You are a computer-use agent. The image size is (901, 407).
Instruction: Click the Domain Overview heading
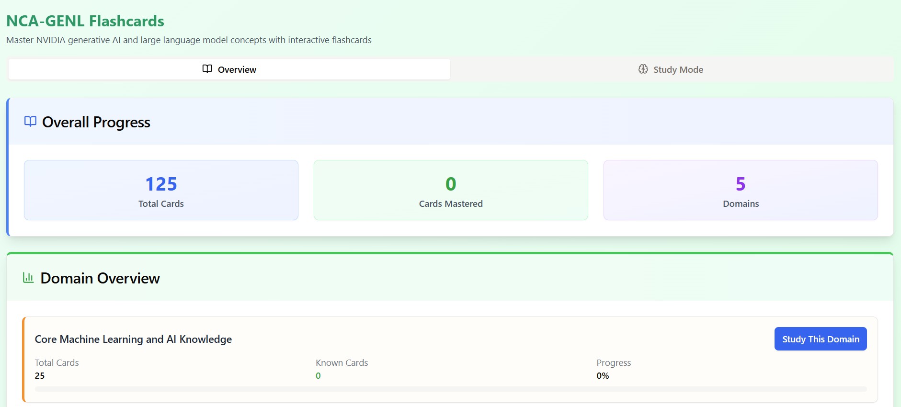100,278
